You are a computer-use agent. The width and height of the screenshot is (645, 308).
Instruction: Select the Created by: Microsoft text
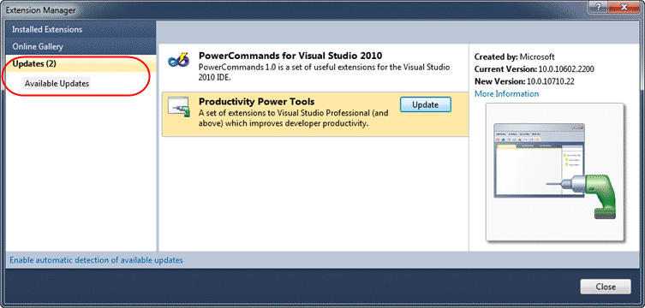tap(514, 56)
